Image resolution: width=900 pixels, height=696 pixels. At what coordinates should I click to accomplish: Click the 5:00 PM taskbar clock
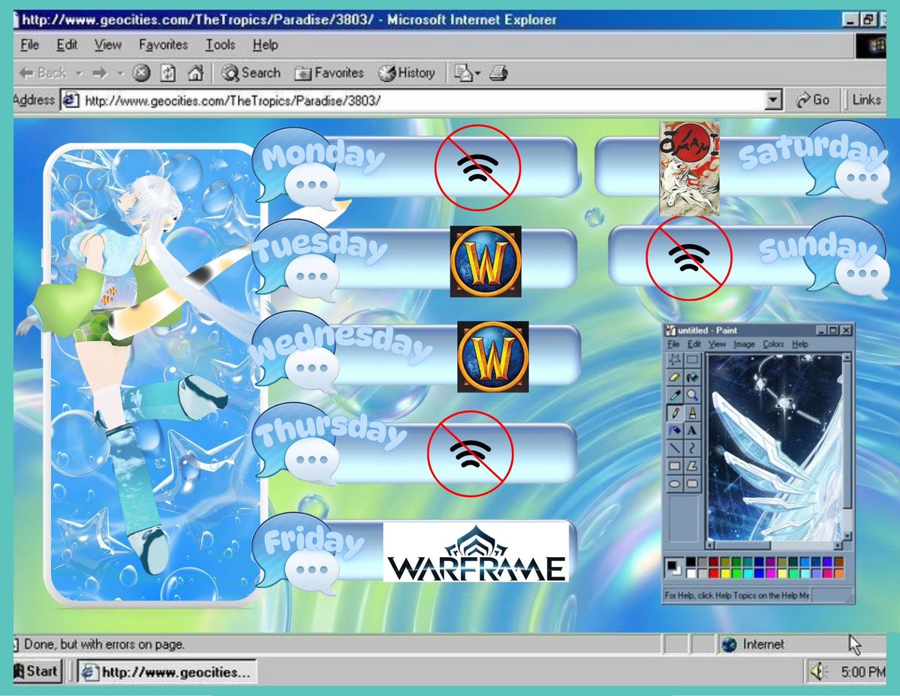point(862,671)
